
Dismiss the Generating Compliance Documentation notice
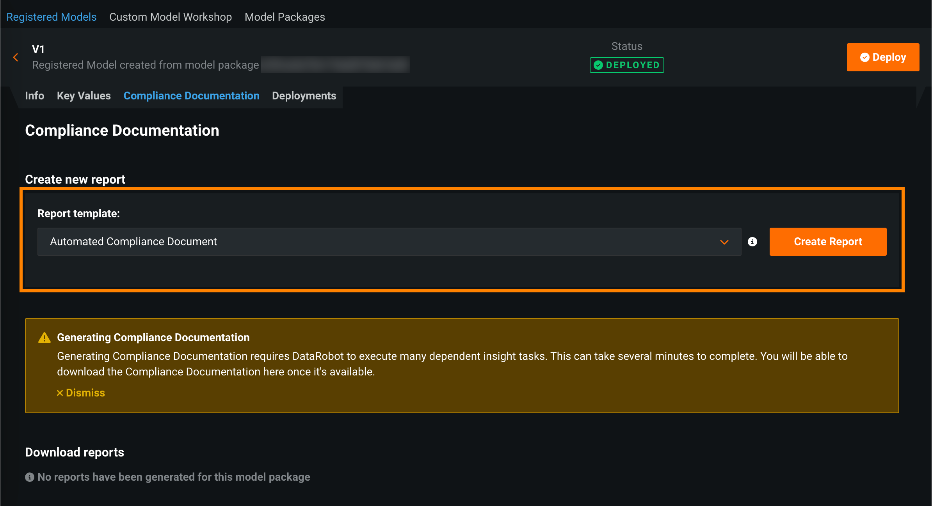pos(81,393)
